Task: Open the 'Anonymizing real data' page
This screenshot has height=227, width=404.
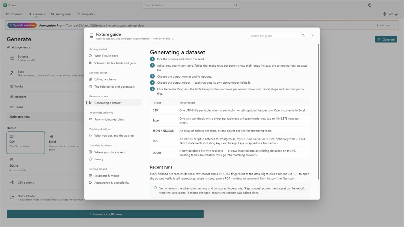Action: pyautogui.click(x=114, y=119)
